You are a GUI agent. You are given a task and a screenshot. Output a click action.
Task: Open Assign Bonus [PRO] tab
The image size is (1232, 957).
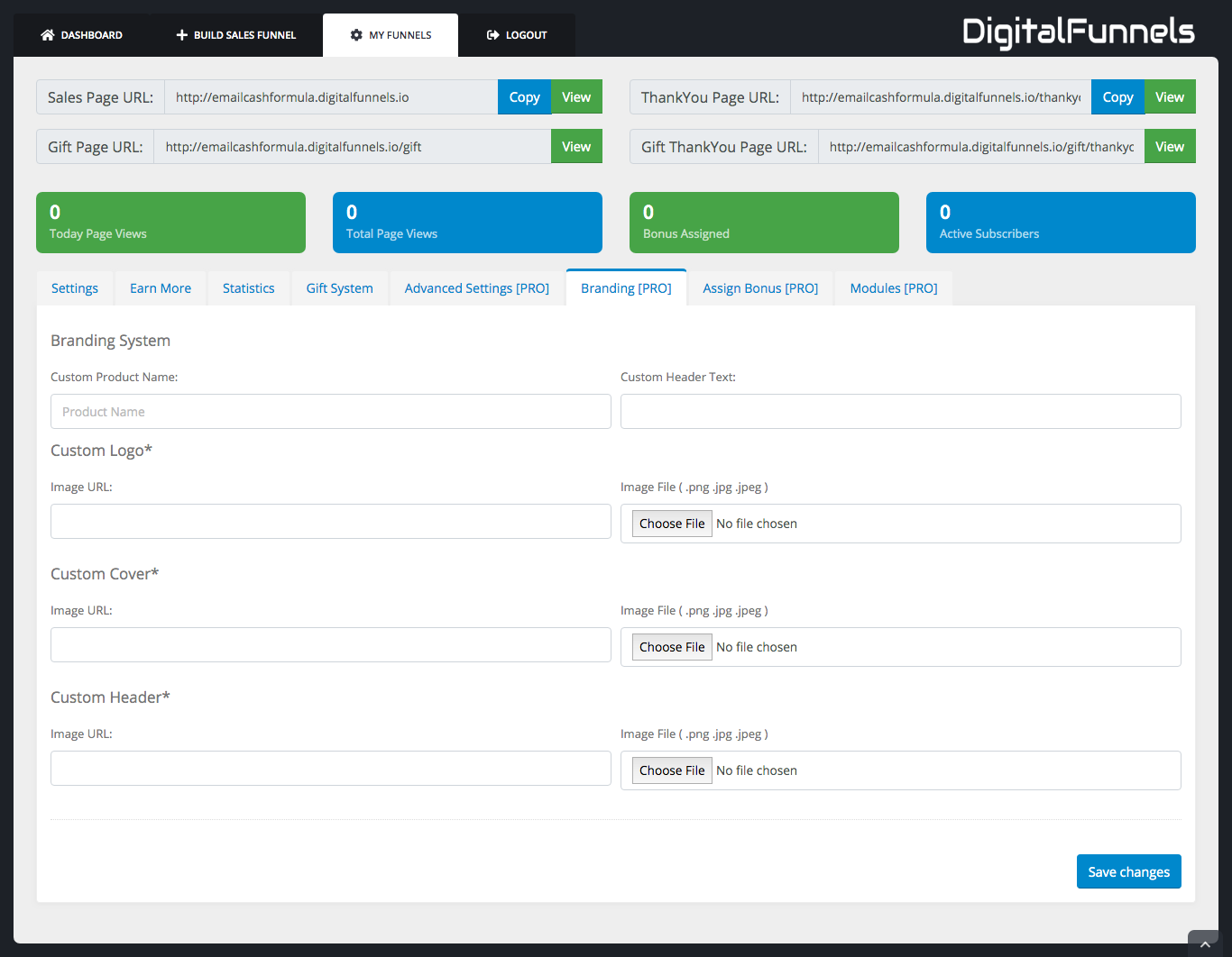[x=761, y=288]
